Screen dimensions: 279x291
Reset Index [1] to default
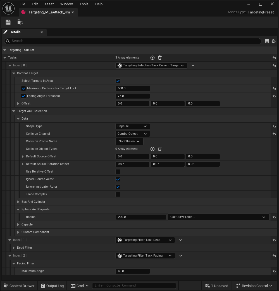coord(274,240)
